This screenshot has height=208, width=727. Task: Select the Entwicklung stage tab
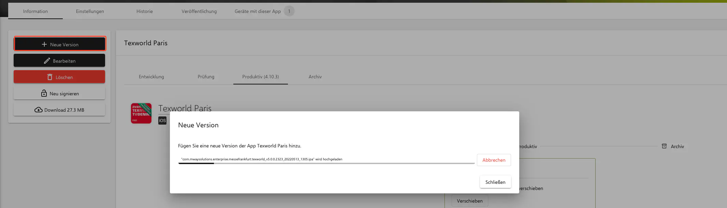click(151, 77)
